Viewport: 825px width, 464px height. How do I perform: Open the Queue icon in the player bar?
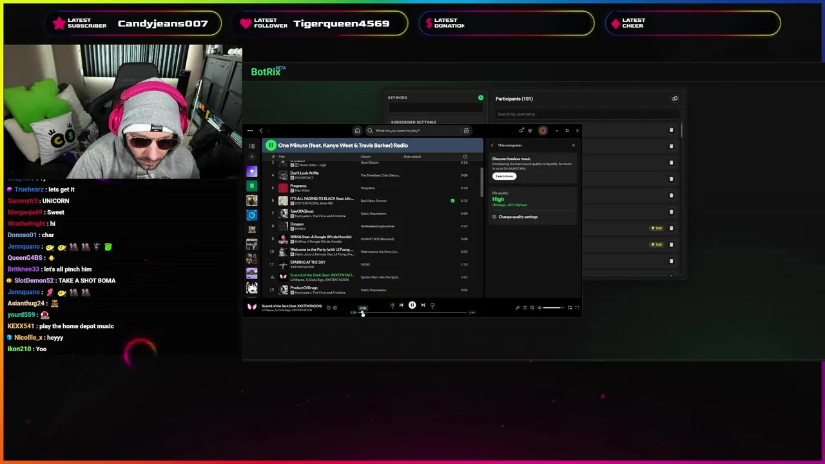click(525, 308)
